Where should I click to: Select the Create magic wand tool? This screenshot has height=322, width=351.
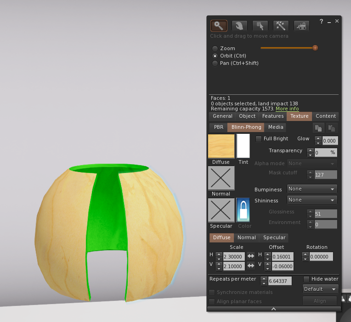point(281,26)
